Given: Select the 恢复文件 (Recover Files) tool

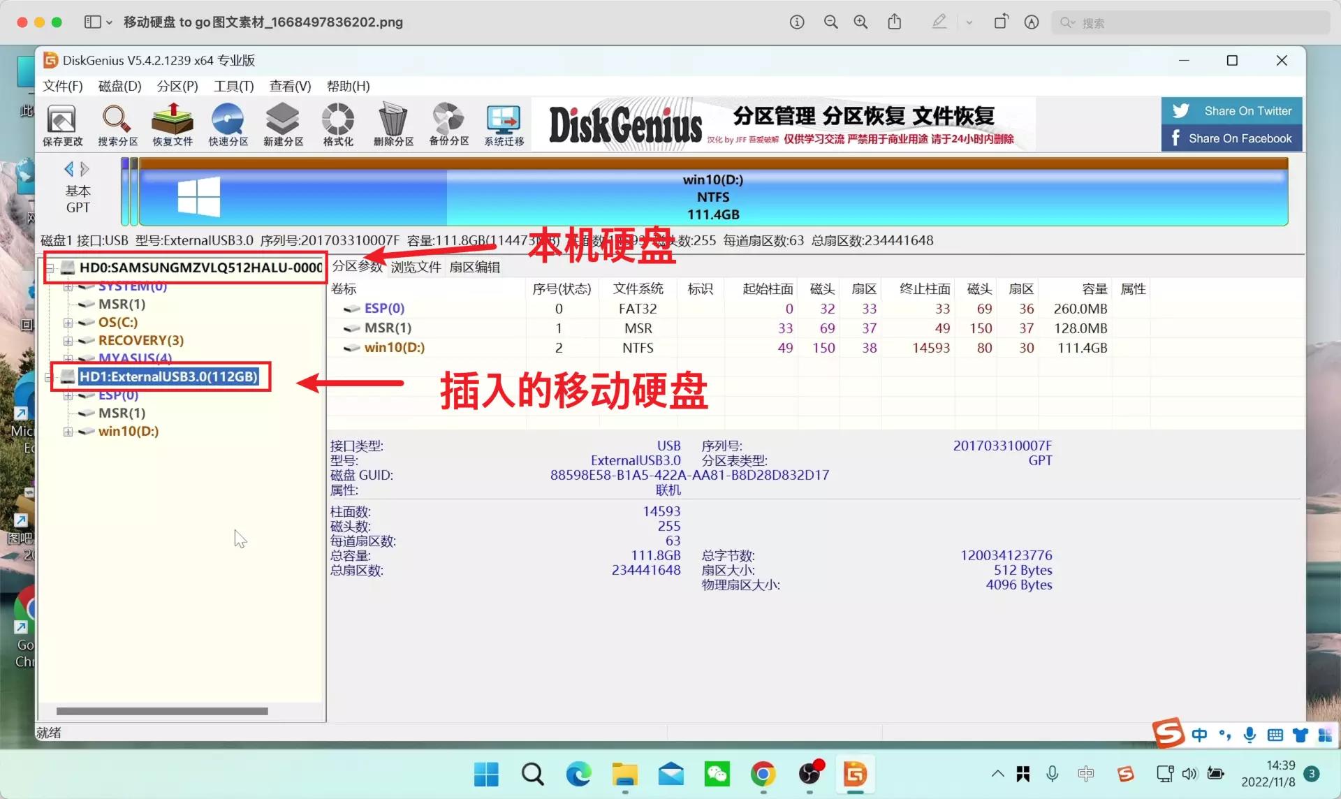Looking at the screenshot, I should pyautogui.click(x=172, y=124).
